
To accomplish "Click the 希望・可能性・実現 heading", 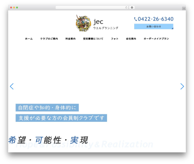I will tap(48, 140).
